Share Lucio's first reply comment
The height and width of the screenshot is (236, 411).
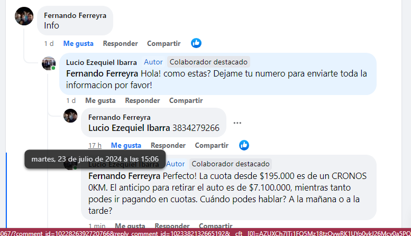[186, 100]
